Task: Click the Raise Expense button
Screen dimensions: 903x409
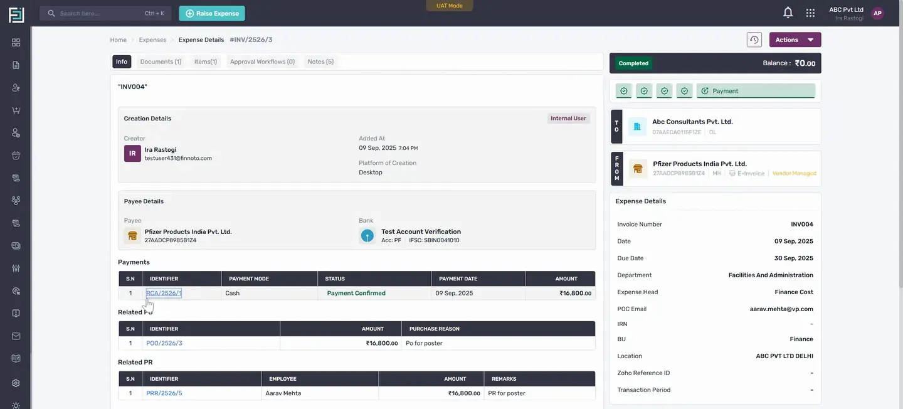Action: pos(212,13)
